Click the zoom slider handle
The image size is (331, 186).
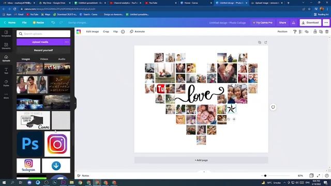click(x=265, y=176)
